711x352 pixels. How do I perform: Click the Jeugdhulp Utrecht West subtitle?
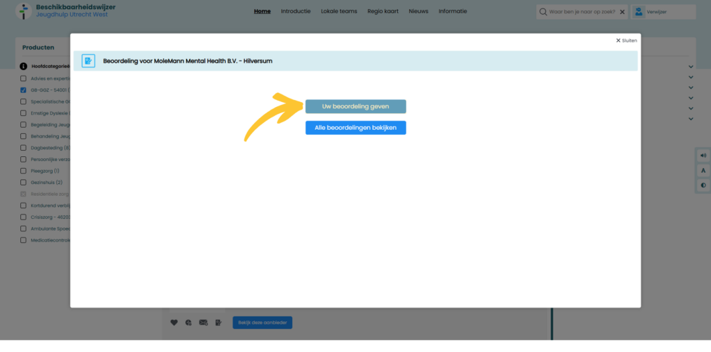coord(72,15)
